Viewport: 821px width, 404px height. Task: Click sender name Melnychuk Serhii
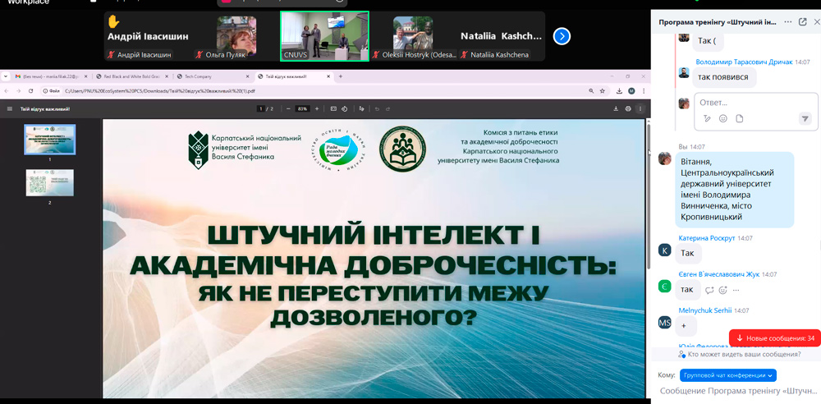coord(704,310)
